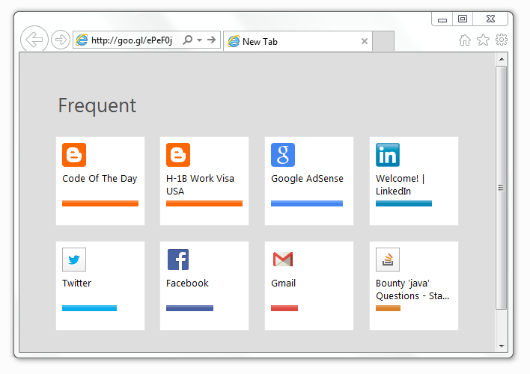
Task: Close the New Tab tab
Action: coord(365,41)
